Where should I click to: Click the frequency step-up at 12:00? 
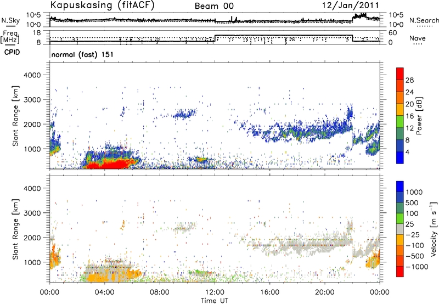coord(215,38)
